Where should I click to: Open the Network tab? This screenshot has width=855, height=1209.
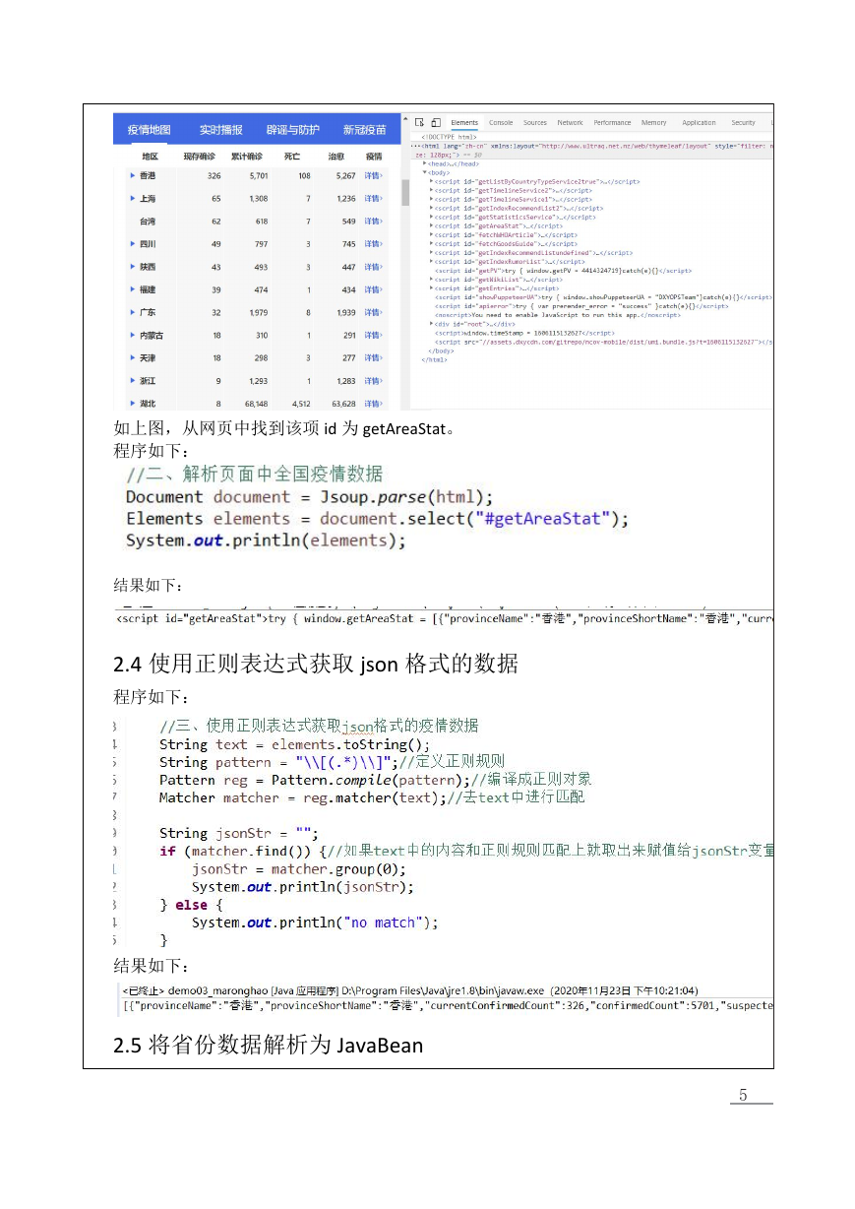570,123
